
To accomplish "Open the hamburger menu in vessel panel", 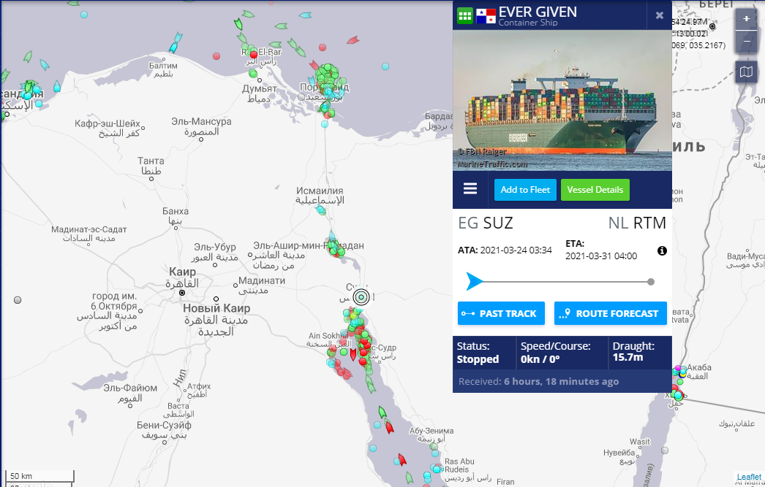I will 470,189.
